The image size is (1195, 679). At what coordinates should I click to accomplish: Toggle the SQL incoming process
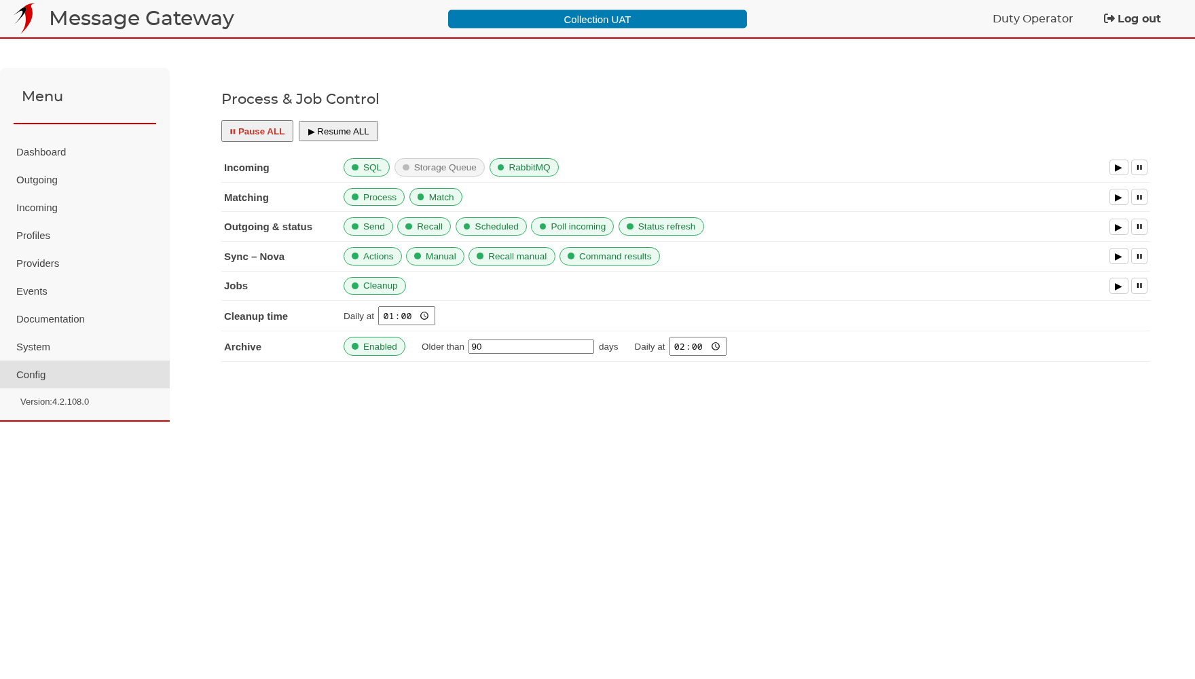click(x=367, y=168)
